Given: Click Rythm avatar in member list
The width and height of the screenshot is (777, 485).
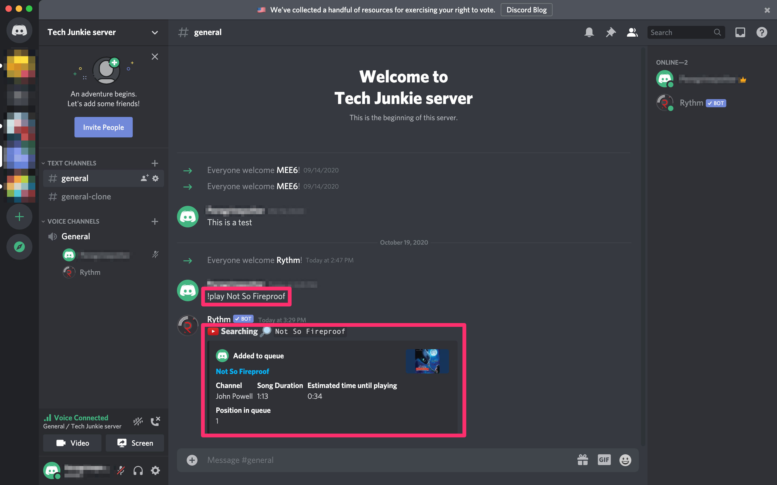Looking at the screenshot, I should pyautogui.click(x=664, y=103).
